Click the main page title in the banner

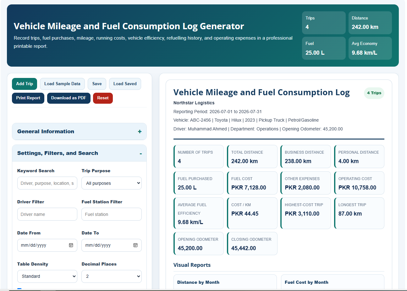(129, 26)
